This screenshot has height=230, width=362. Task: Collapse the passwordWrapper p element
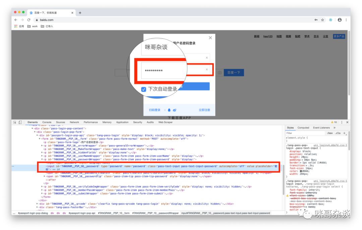point(42,159)
